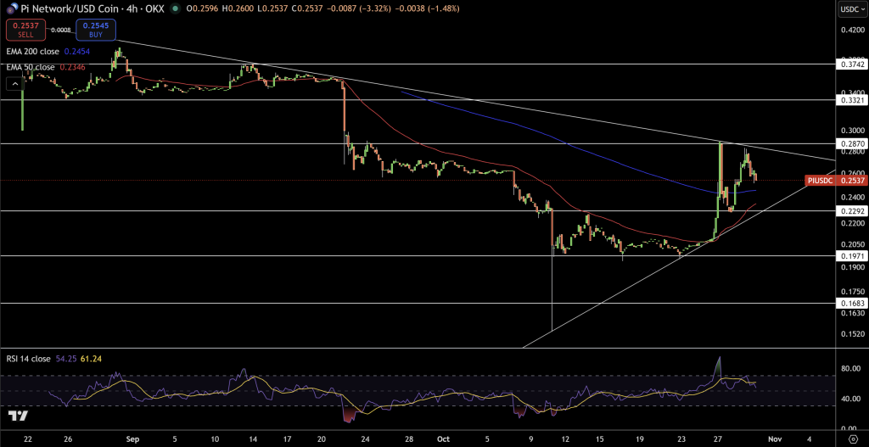Image resolution: width=869 pixels, height=447 pixels.
Task: Click the PIUSDC 0.2537 price label
Action: tap(835, 180)
